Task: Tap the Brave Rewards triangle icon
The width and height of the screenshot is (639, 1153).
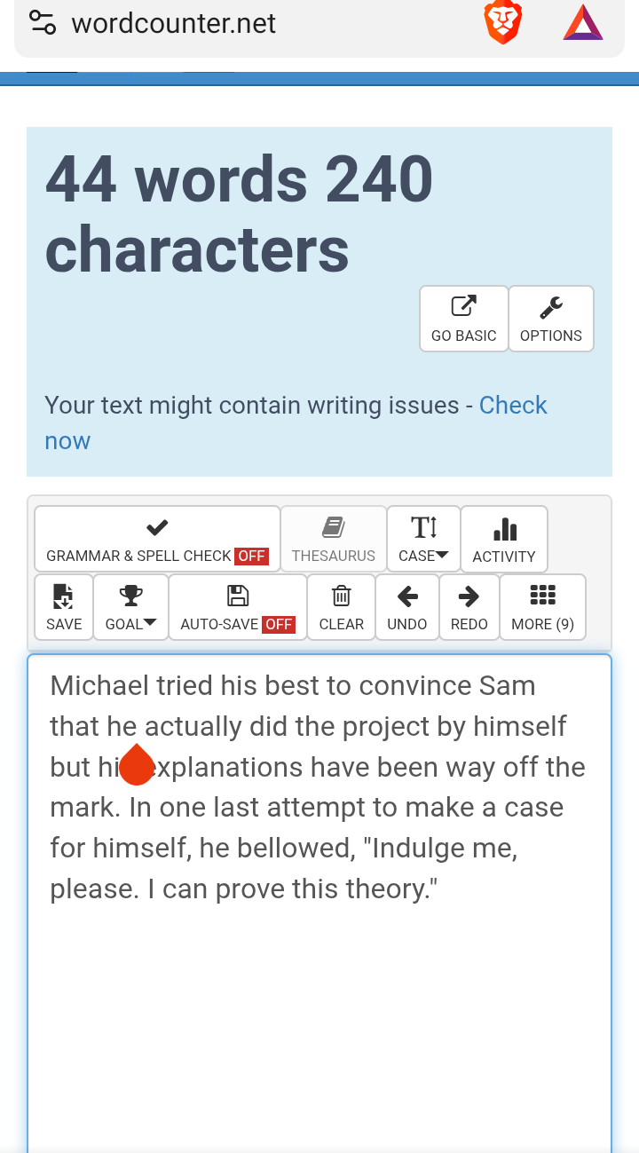Action: pos(583,22)
